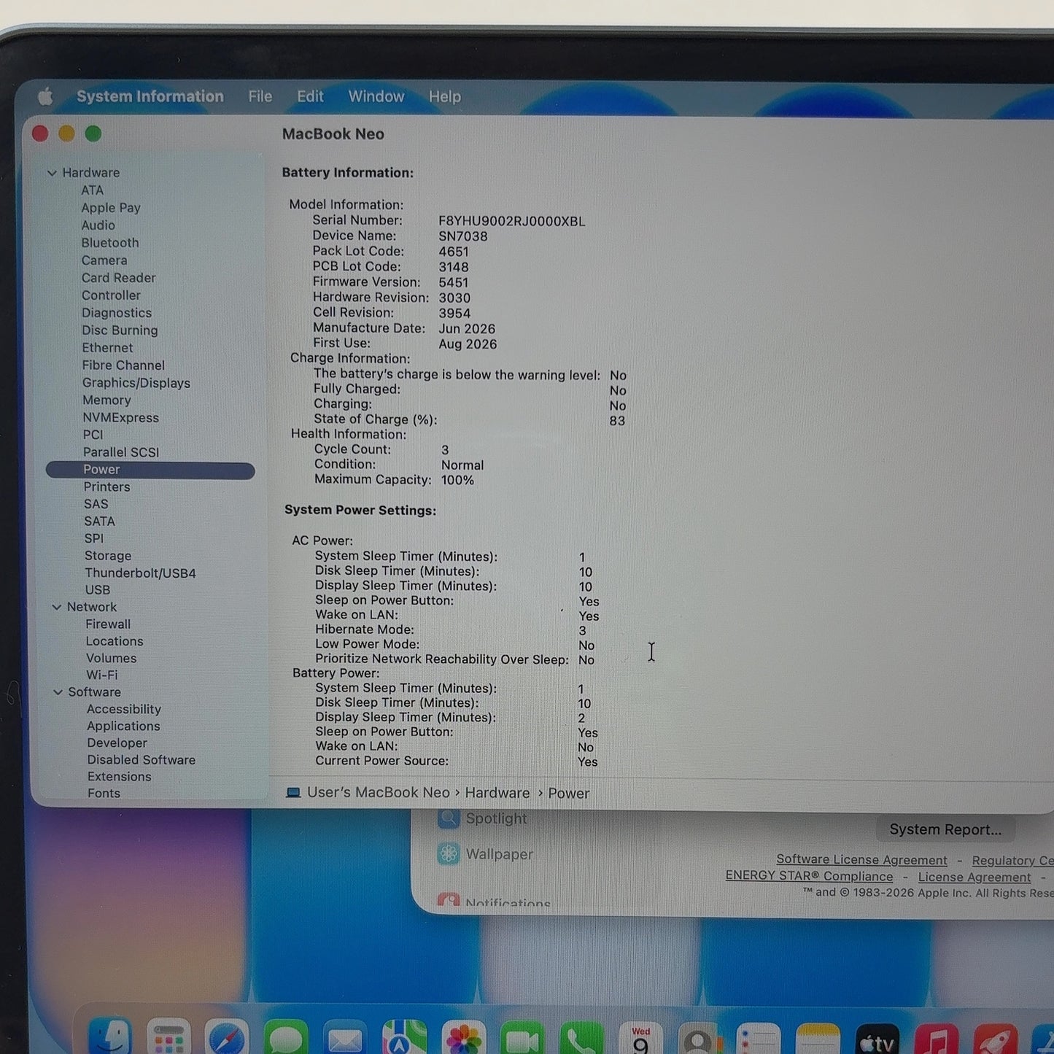Select Printers in the sidebar

(106, 487)
